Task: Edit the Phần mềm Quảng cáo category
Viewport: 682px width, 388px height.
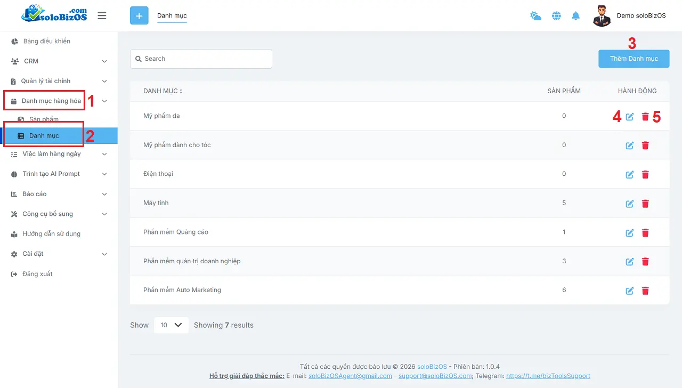Action: (x=630, y=233)
